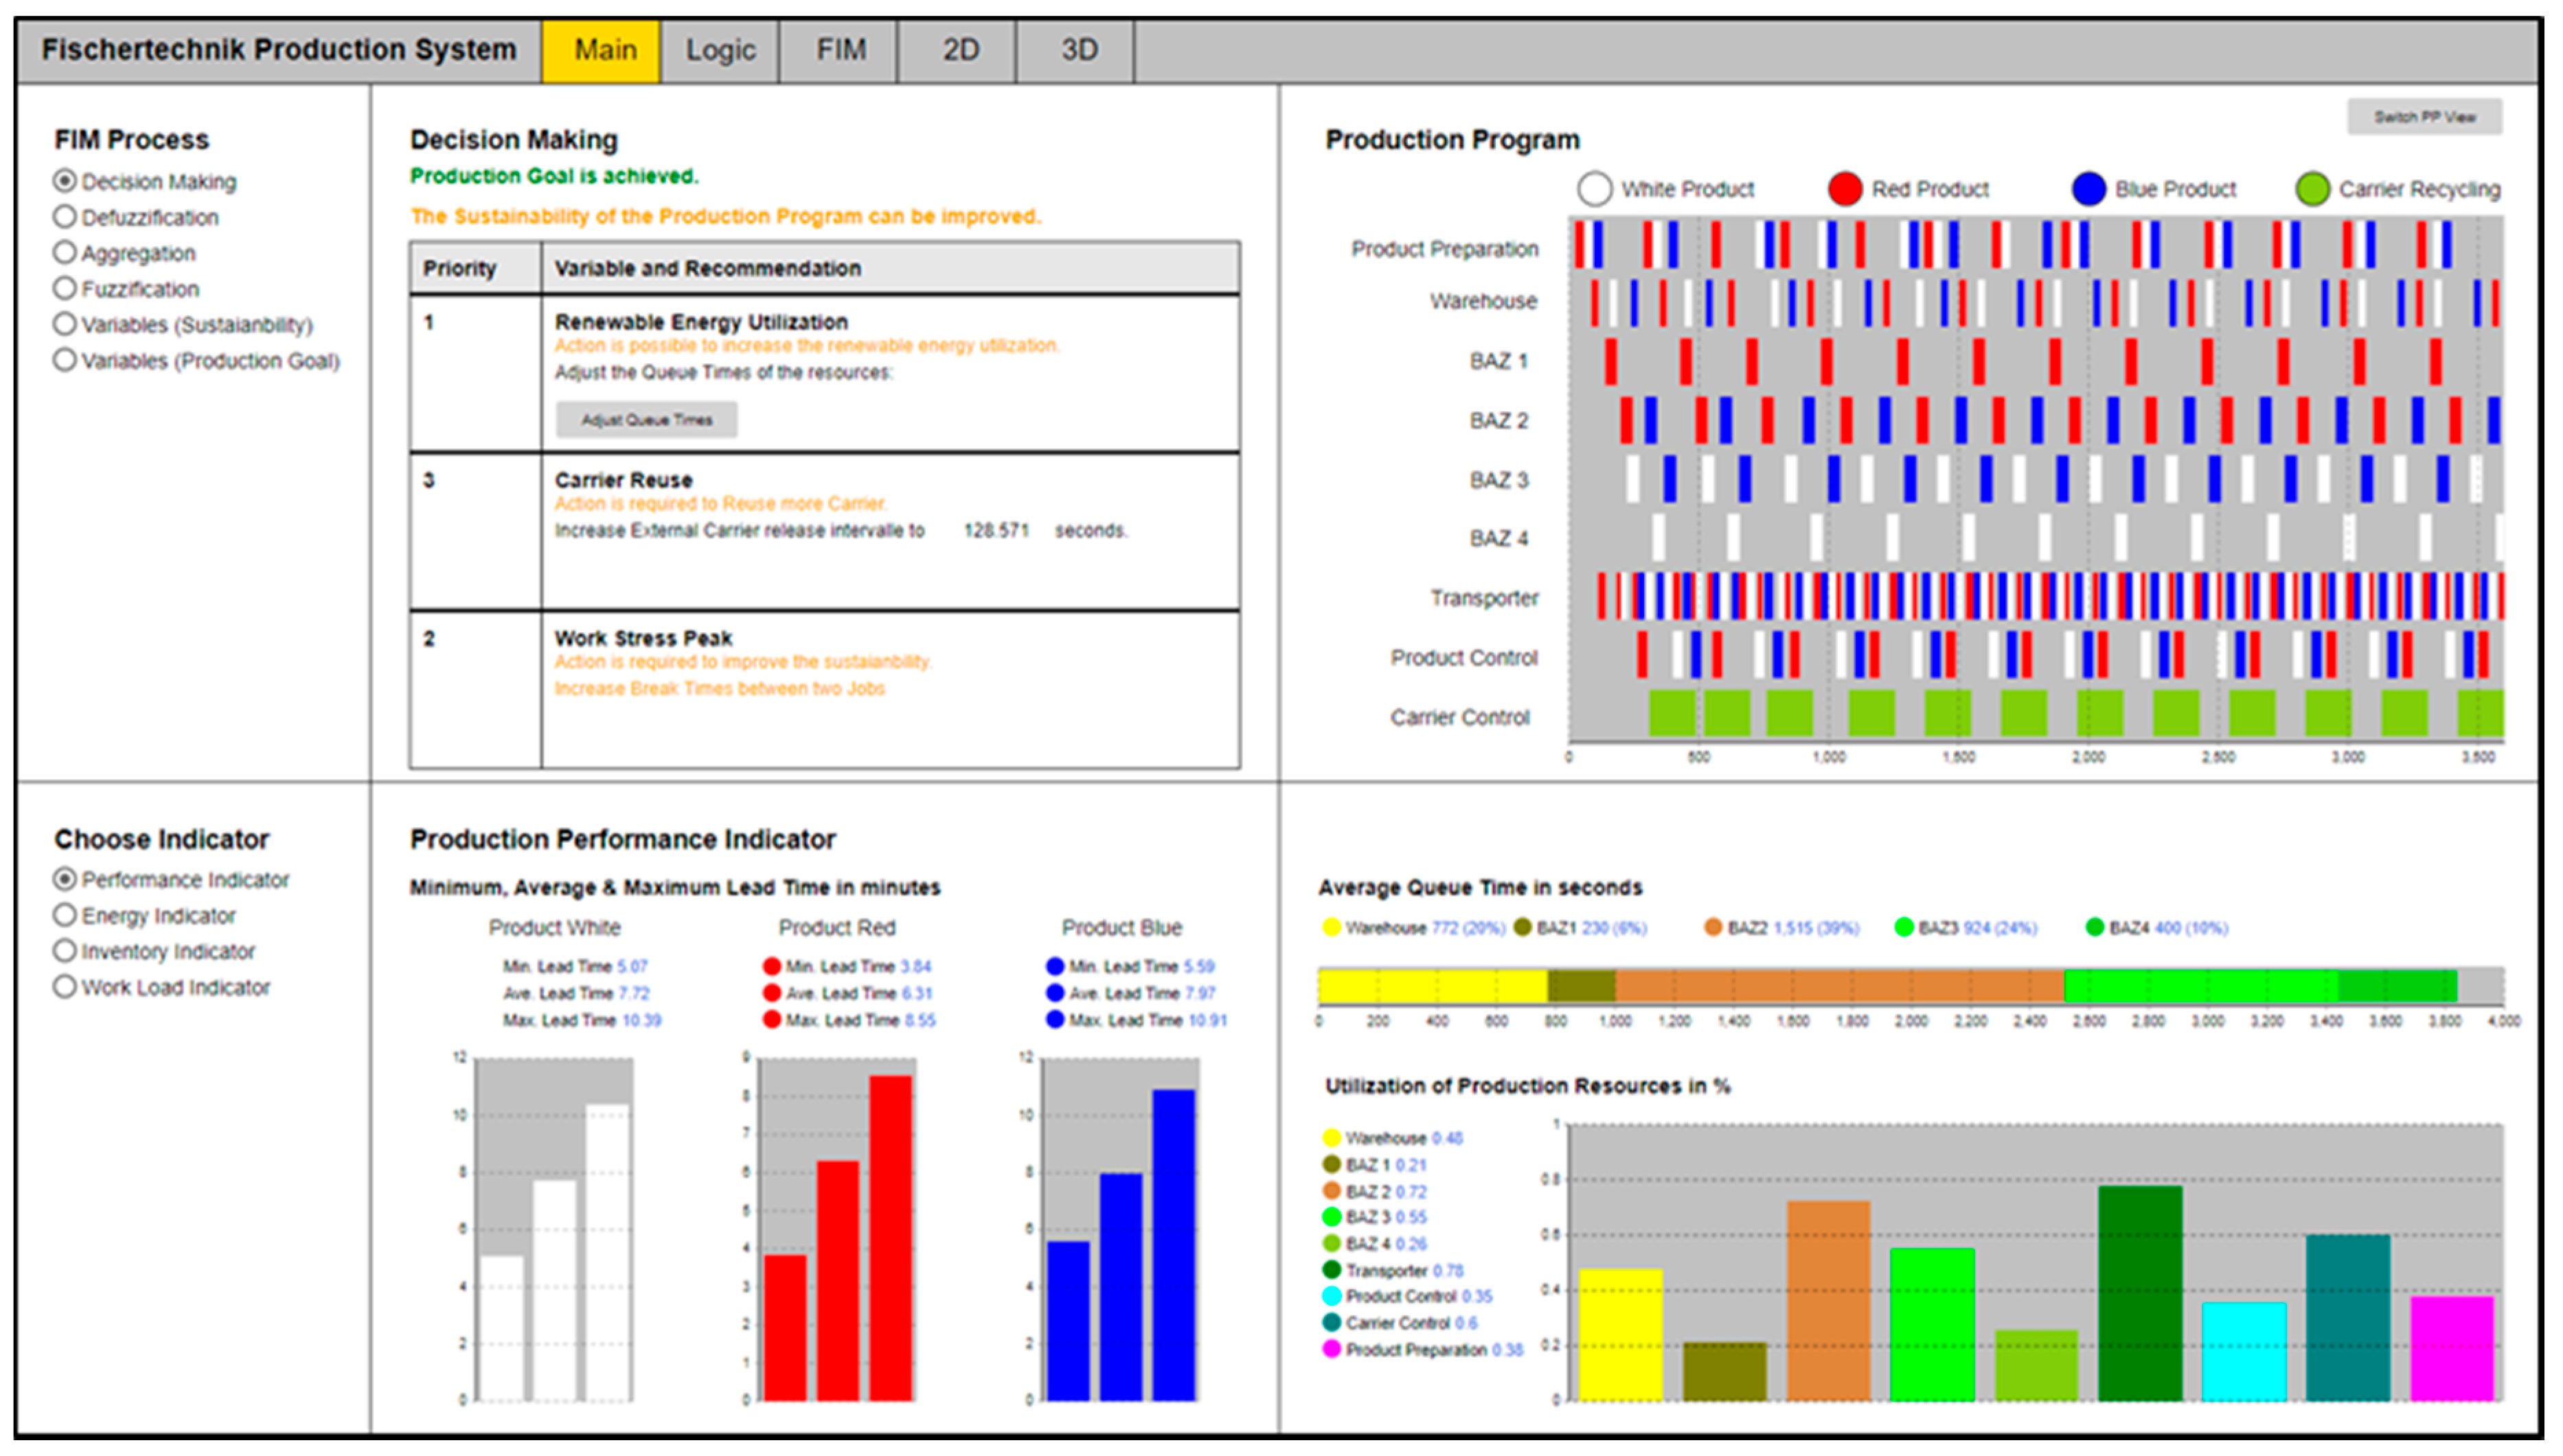Viewport: 2563px width, 1456px height.
Task: Click the cyan Product Control utilization dot
Action: click(1330, 1297)
